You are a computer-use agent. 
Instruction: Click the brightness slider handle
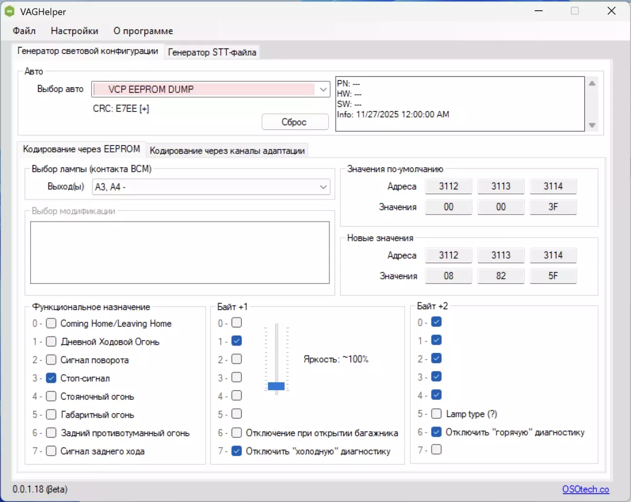[x=276, y=386]
